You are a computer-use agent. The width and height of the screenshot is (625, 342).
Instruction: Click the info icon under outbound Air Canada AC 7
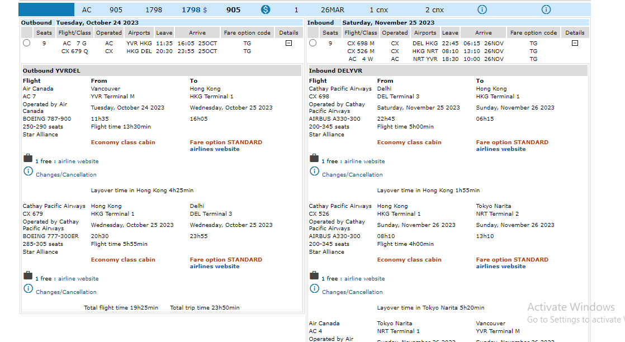click(28, 172)
